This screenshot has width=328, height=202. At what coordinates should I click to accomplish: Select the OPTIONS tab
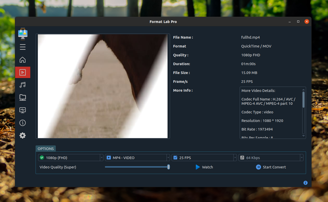pos(45,148)
